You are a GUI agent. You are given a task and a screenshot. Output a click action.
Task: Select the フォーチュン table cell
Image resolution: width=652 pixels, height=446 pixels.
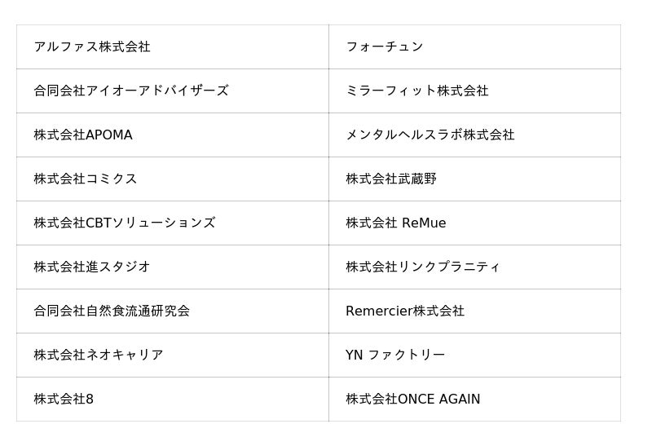[385, 47]
